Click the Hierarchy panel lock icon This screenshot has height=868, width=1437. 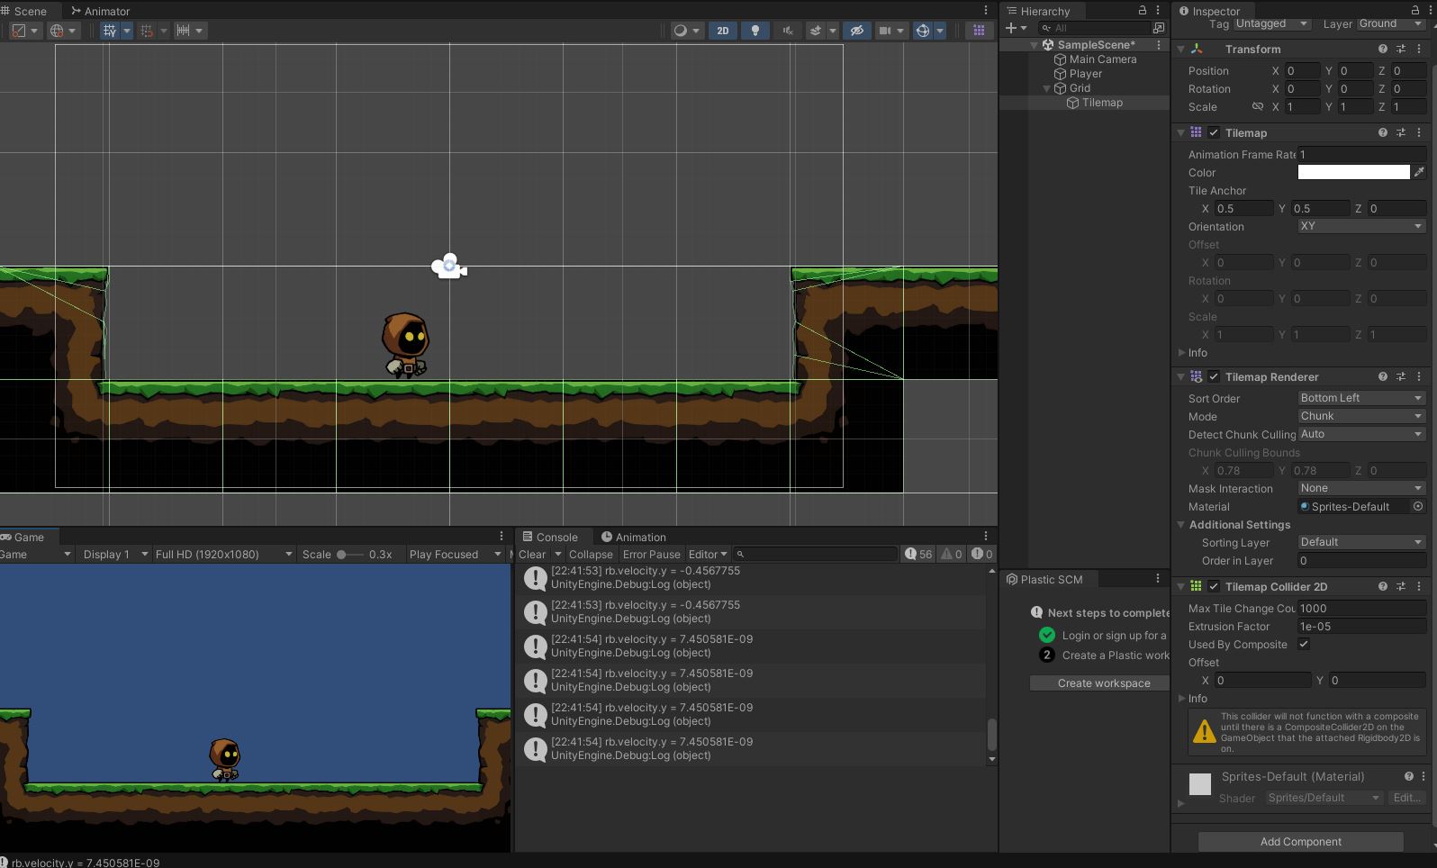click(x=1143, y=11)
